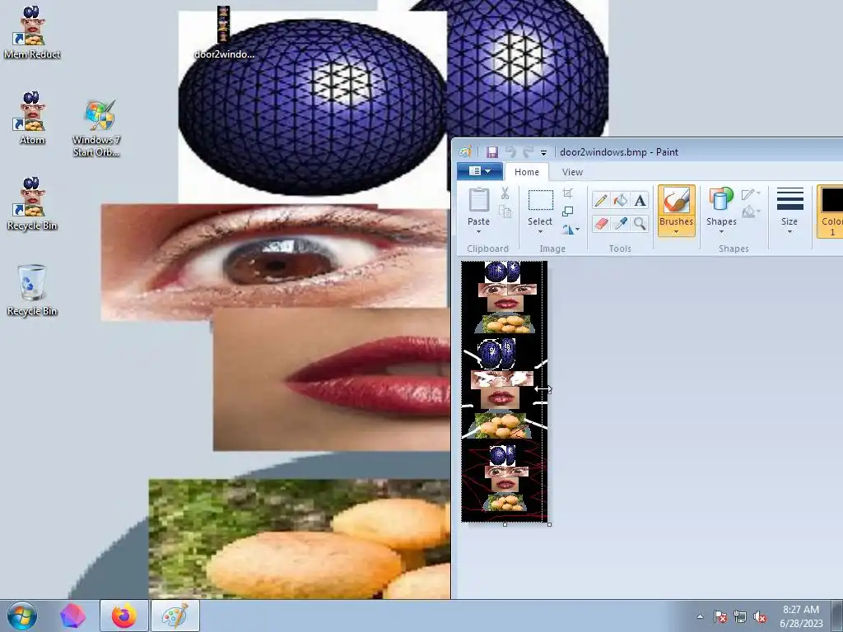The height and width of the screenshot is (632, 843).
Task: Select the Atom desktop shortcut
Action: pos(32,118)
